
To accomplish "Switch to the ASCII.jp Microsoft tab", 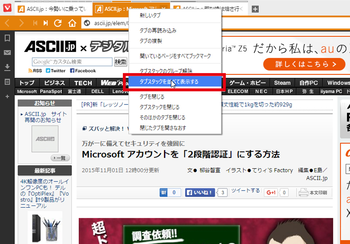I will pos(112,9).
